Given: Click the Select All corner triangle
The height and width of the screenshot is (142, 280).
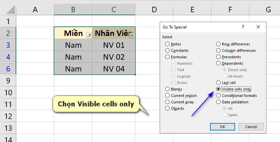Looking at the screenshot, I should (11, 9).
